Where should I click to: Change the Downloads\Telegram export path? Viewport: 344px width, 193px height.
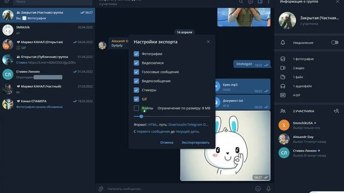click(x=188, y=124)
